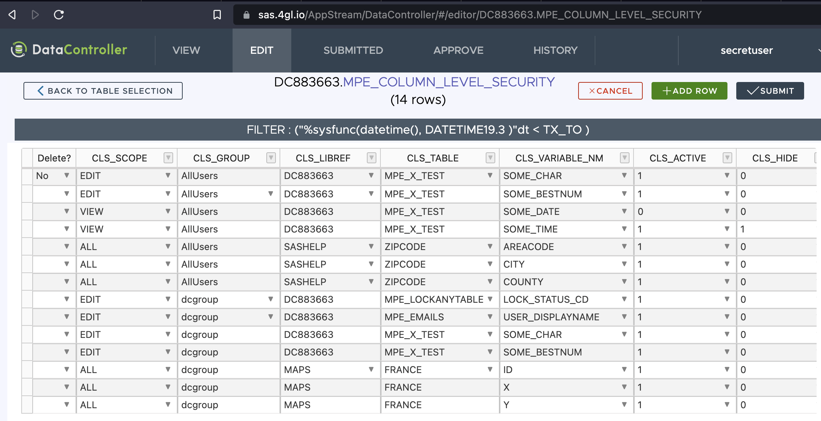The image size is (821, 421).
Task: Open CLS_ACTIVE column header filter icon
Action: point(727,158)
